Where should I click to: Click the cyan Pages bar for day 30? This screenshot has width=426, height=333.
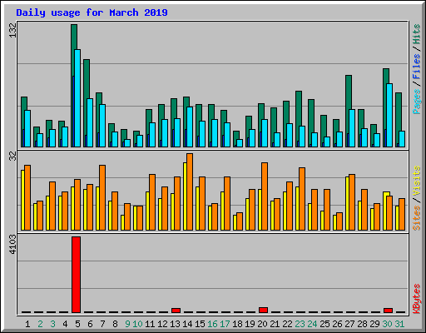click(x=389, y=115)
